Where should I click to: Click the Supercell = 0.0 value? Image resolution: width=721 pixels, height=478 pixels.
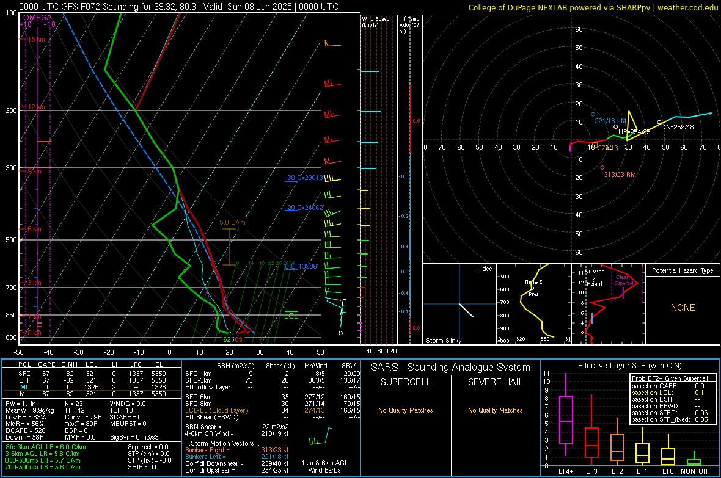tap(148, 447)
